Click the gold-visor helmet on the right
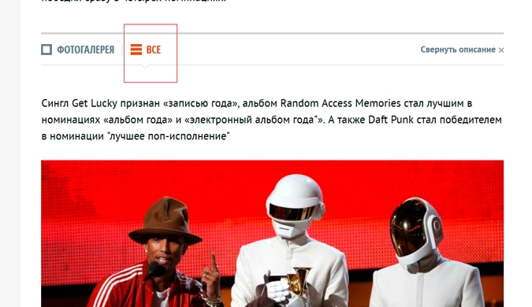 [x=415, y=230]
